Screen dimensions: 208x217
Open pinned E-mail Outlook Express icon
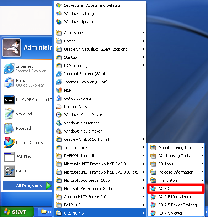pos(9,83)
